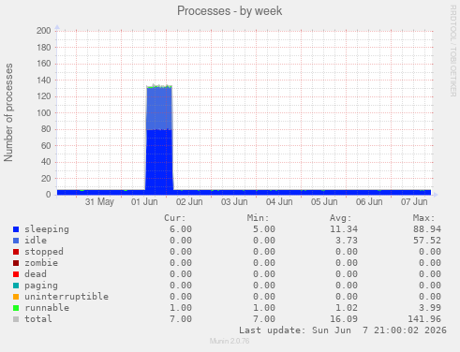Click the runnable legend color swatch
460x352 pixels.
click(x=16, y=308)
